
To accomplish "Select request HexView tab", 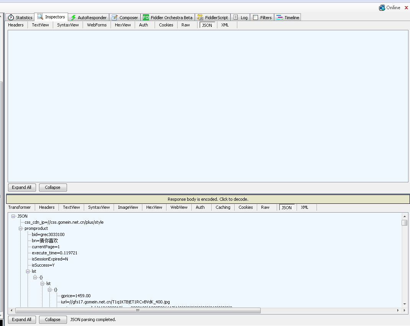I will click(x=123, y=25).
